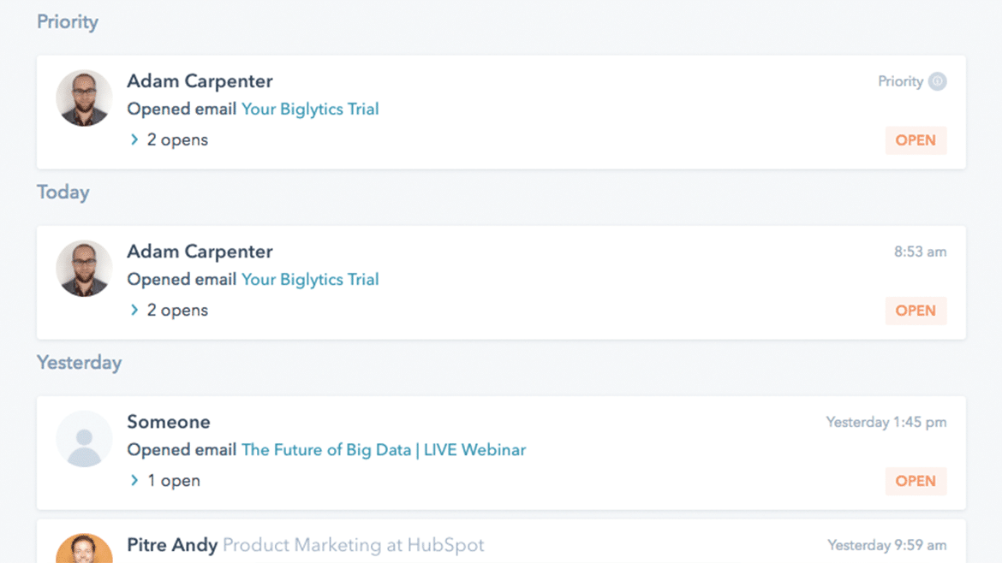
Task: Select Adam Carpenter's name
Action: pos(200,80)
